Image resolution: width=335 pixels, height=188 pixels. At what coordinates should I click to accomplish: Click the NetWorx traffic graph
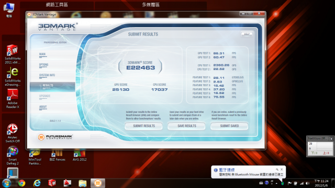click(320, 146)
